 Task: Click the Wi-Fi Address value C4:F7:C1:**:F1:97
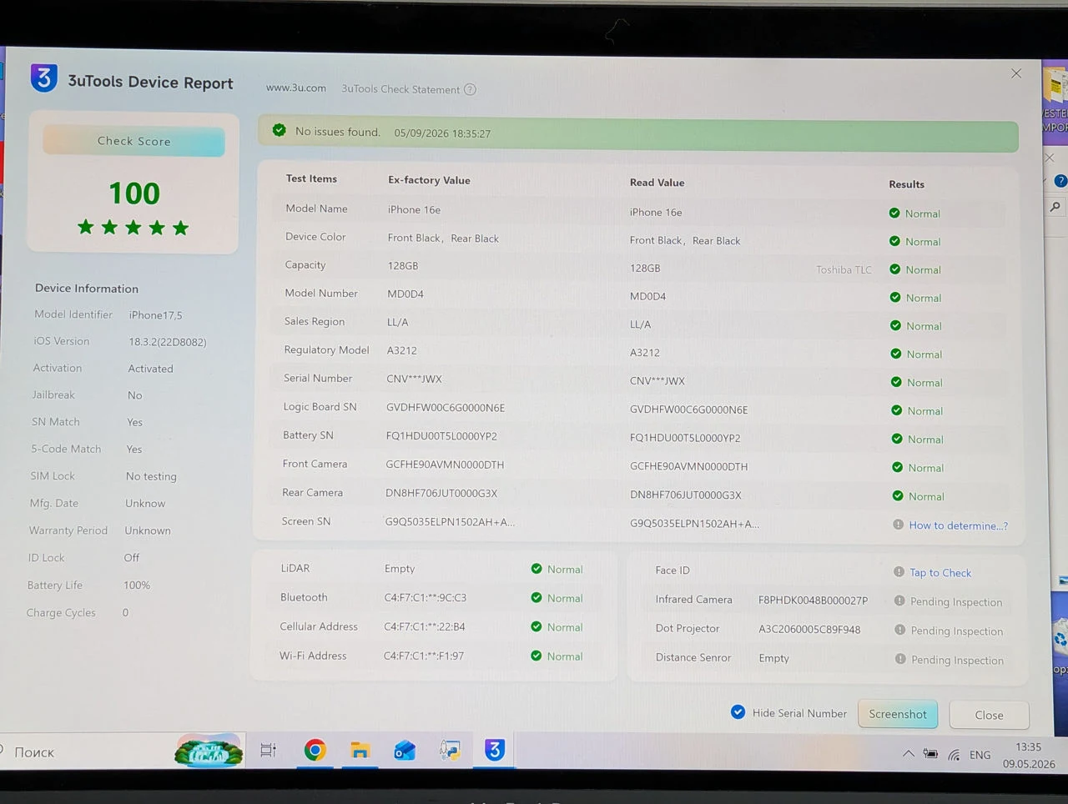424,656
